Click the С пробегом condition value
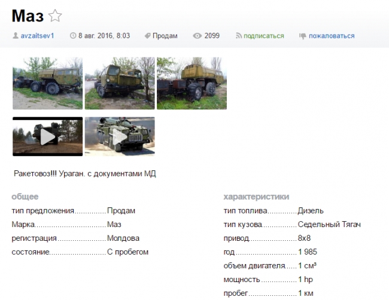 127,252
